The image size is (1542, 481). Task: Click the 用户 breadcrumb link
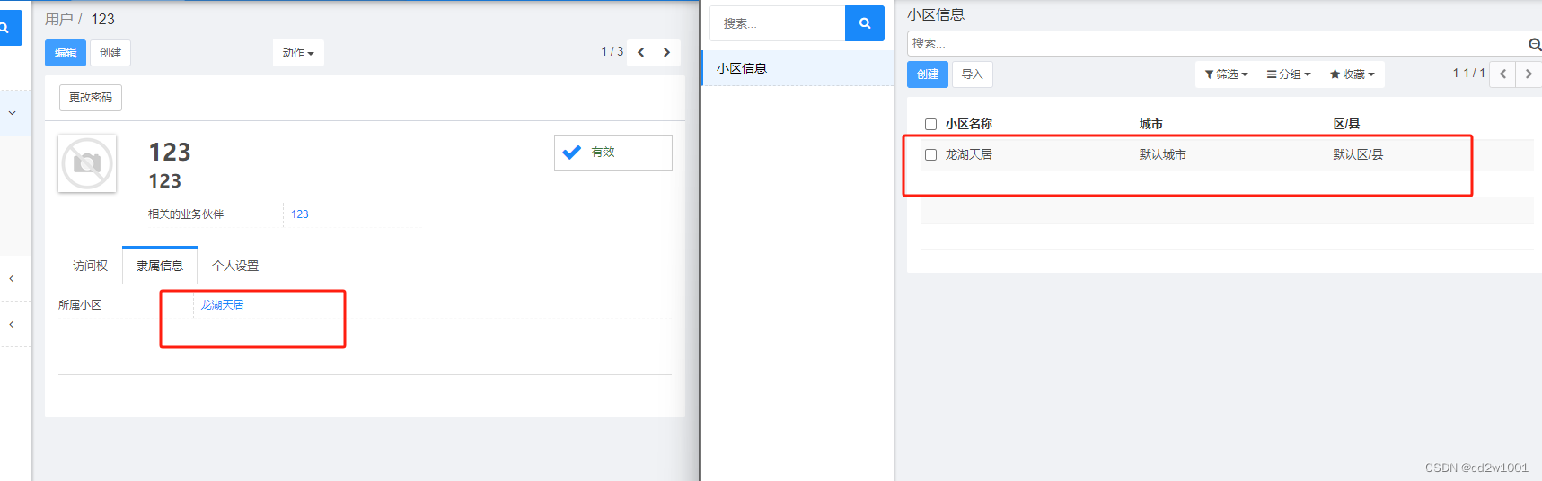point(58,19)
